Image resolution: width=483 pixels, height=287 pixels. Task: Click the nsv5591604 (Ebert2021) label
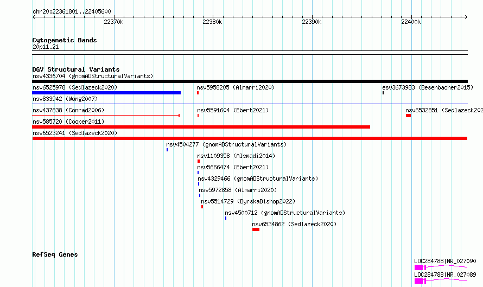pos(233,110)
